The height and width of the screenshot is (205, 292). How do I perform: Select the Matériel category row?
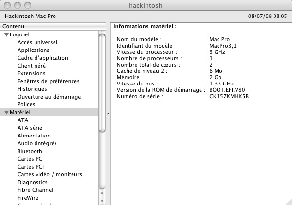(x=49, y=112)
